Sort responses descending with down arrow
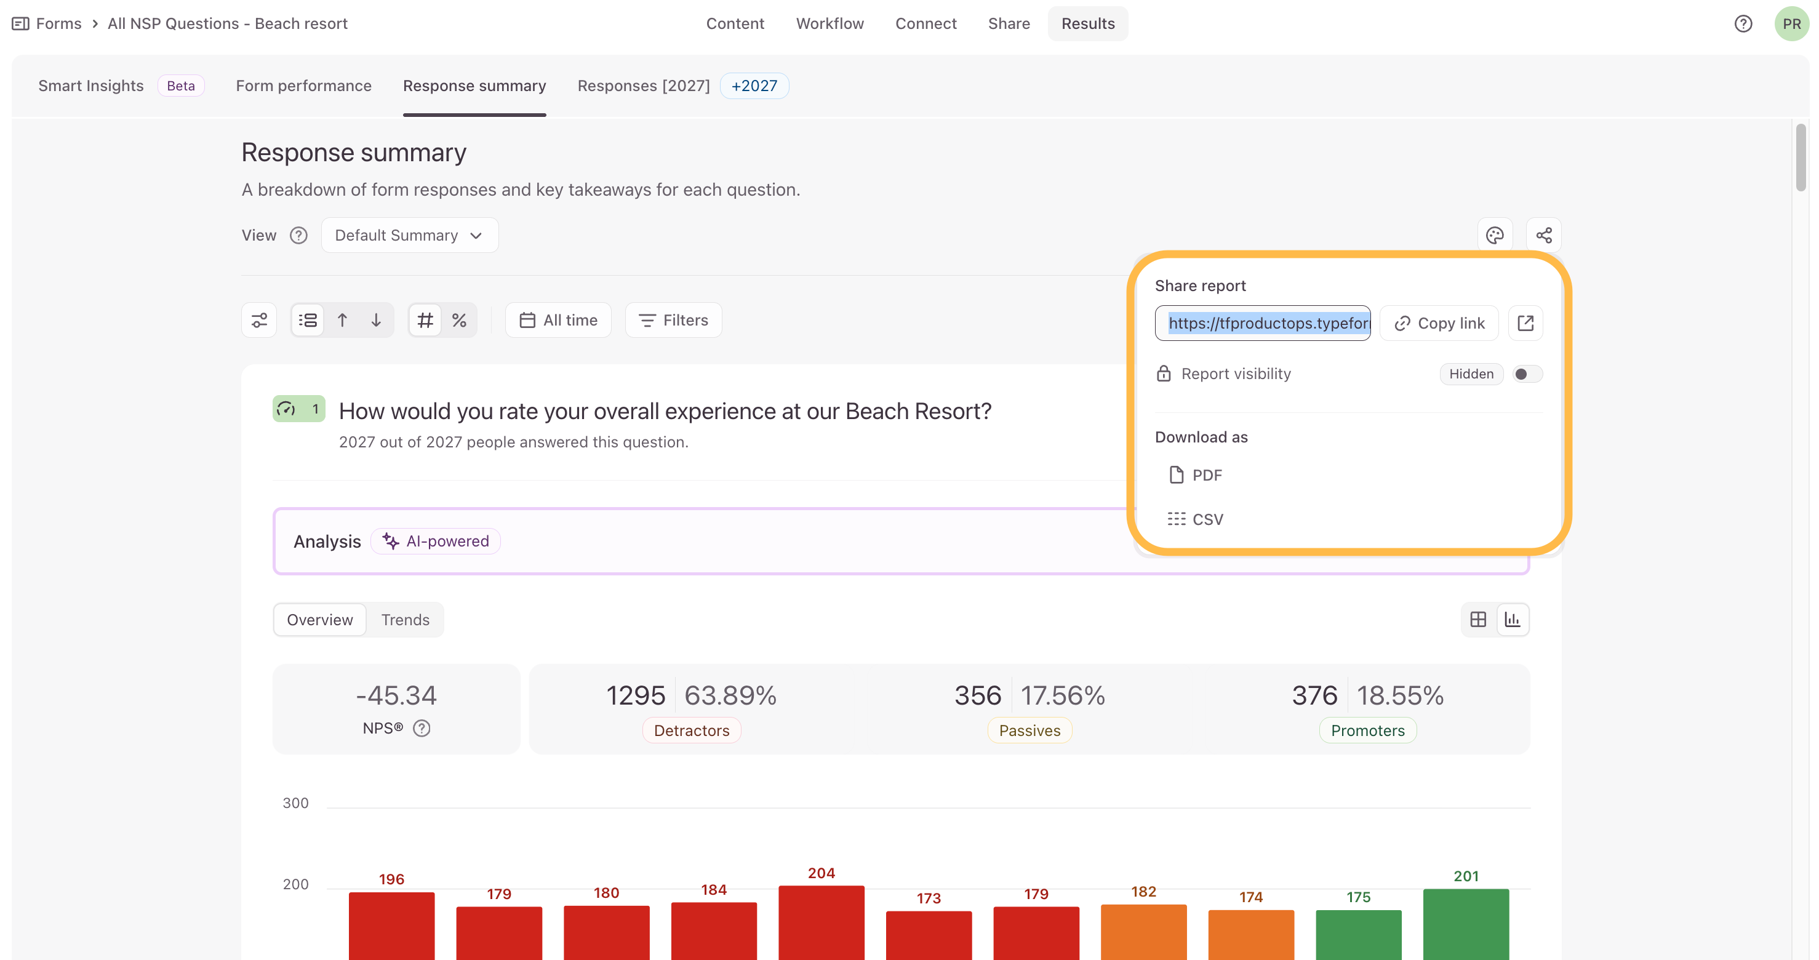The image size is (1819, 960). coord(377,320)
